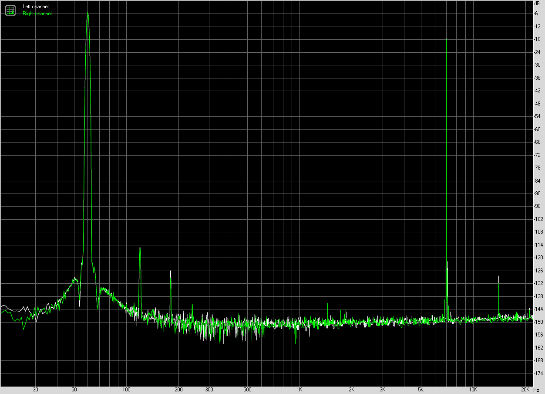Click the -6 dB axis value
Image resolution: width=545 pixels, height=394 pixels.
(537, 14)
